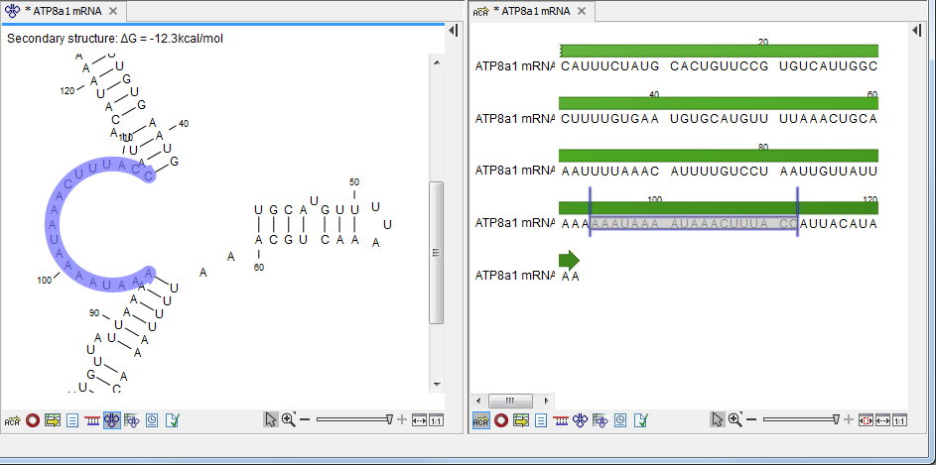
Task: Open history view in left panel
Action: tap(152, 420)
